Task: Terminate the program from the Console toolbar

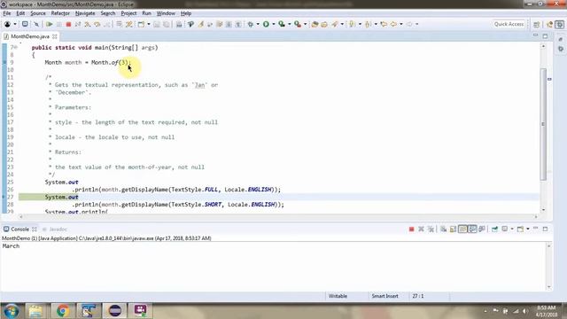Action: pos(411,229)
